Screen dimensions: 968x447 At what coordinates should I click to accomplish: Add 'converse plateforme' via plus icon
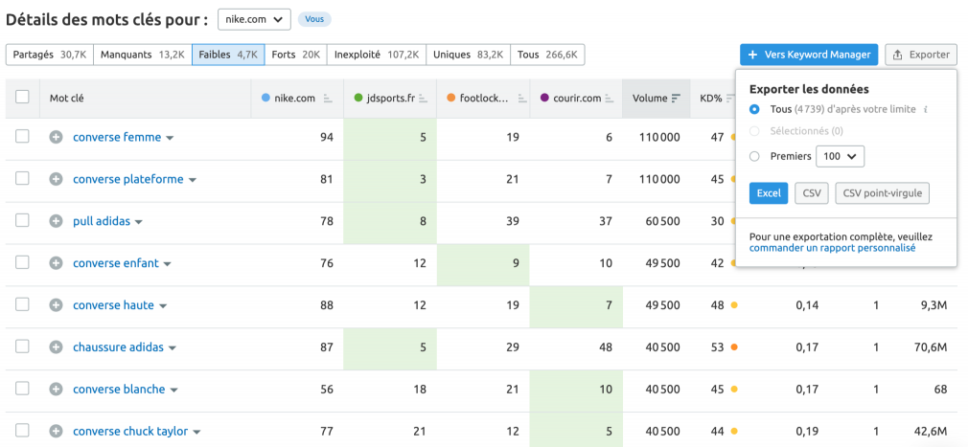coord(57,179)
